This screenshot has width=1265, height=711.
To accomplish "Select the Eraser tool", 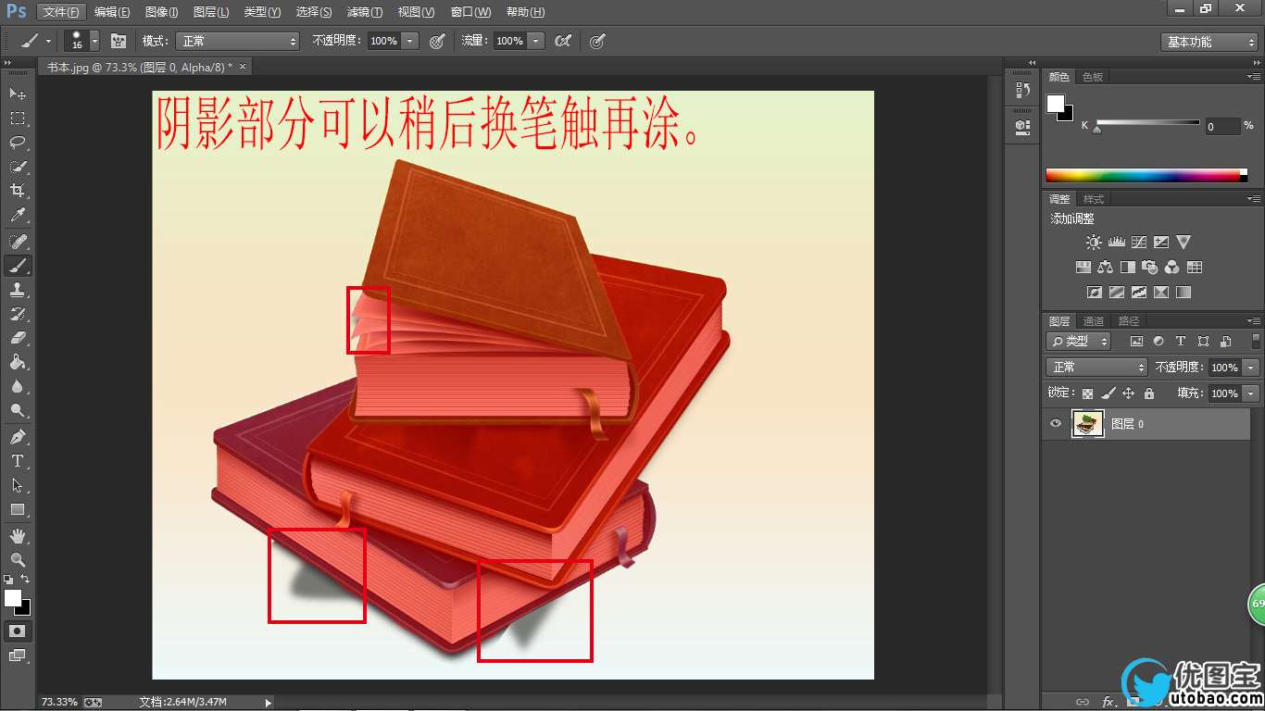I will tap(18, 338).
